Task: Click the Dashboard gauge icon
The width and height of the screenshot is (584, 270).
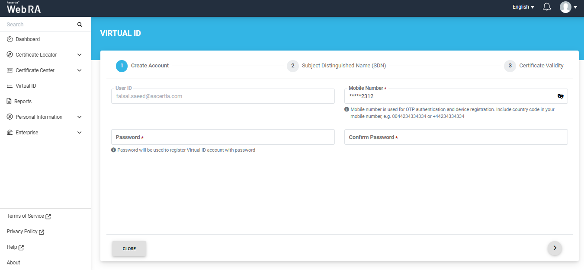Action: pyautogui.click(x=10, y=39)
